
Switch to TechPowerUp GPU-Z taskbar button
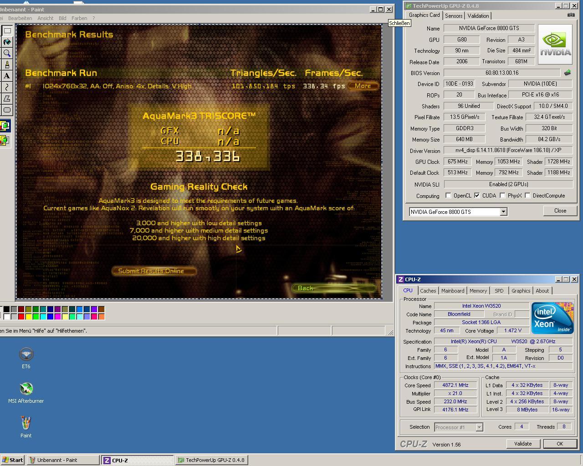click(x=212, y=460)
